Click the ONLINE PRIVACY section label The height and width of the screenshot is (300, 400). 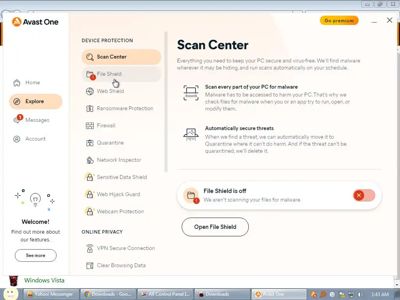tap(102, 232)
